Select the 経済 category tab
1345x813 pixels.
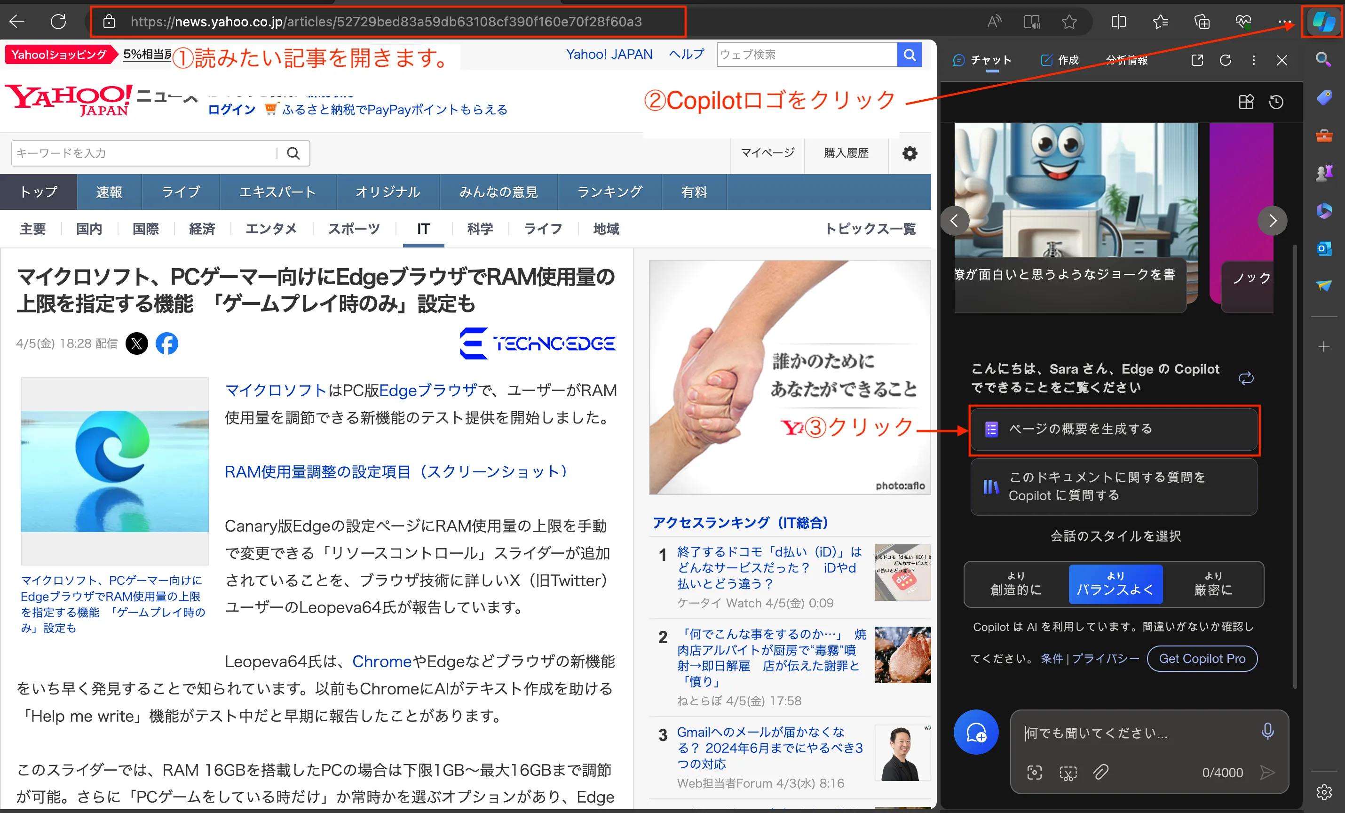[202, 229]
